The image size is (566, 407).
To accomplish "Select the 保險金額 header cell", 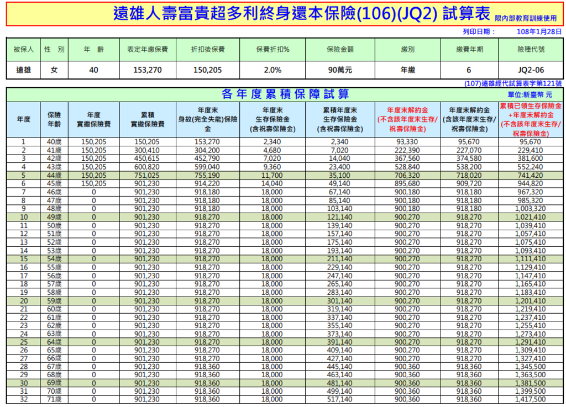I will pyautogui.click(x=340, y=49).
